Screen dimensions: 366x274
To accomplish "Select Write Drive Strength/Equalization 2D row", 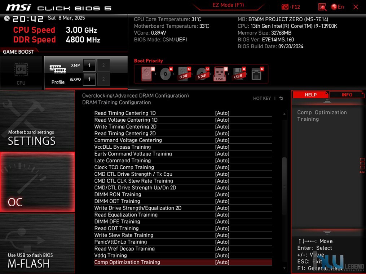I will coord(183,208).
